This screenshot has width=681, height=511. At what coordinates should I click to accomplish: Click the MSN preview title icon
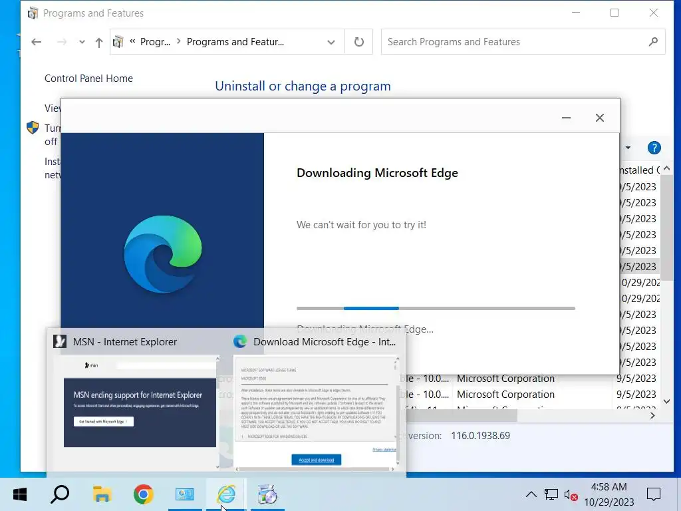click(x=60, y=341)
